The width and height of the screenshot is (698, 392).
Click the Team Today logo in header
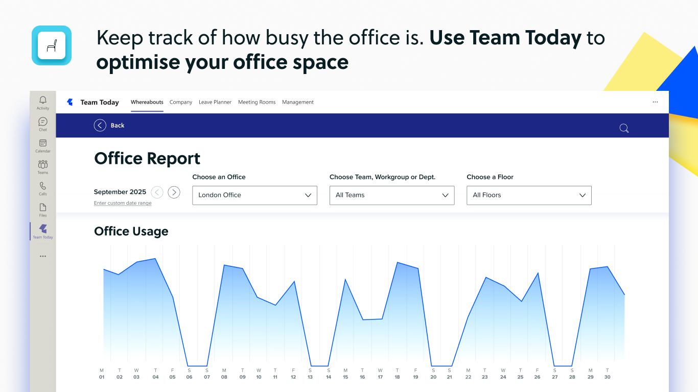[x=70, y=102]
